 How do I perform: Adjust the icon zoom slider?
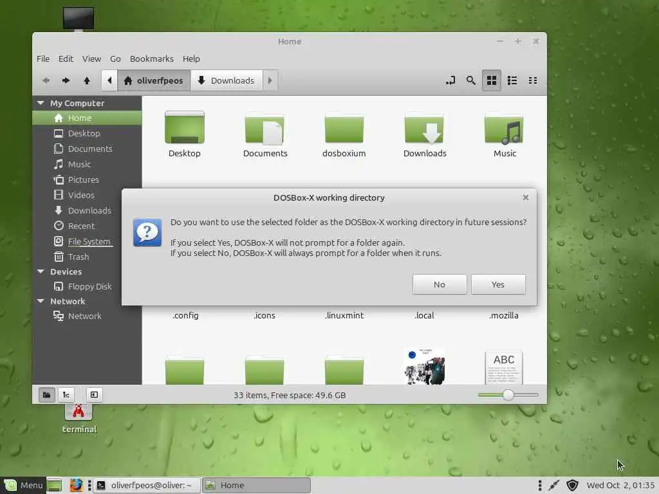pyautogui.click(x=508, y=395)
